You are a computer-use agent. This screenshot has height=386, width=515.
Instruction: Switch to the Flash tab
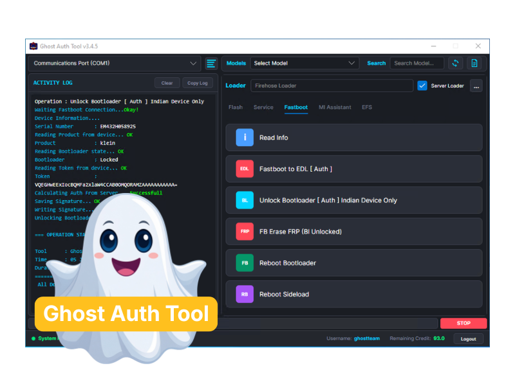tap(236, 107)
